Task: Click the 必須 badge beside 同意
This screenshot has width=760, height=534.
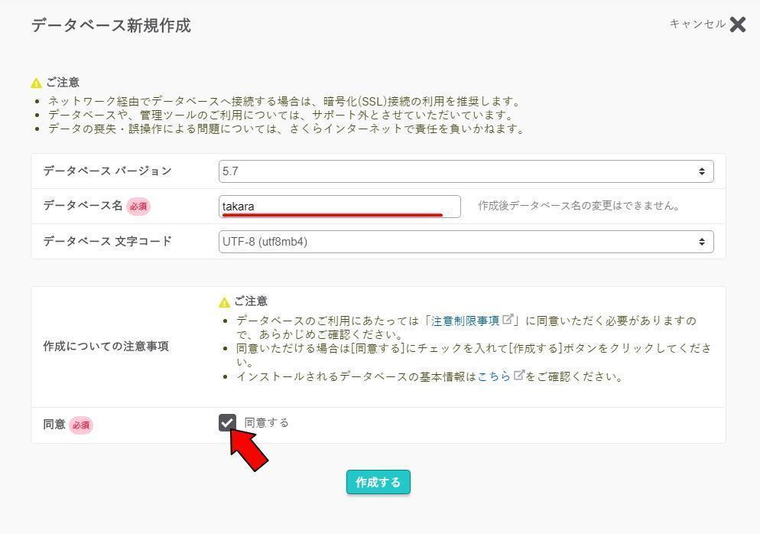Action: [80, 425]
